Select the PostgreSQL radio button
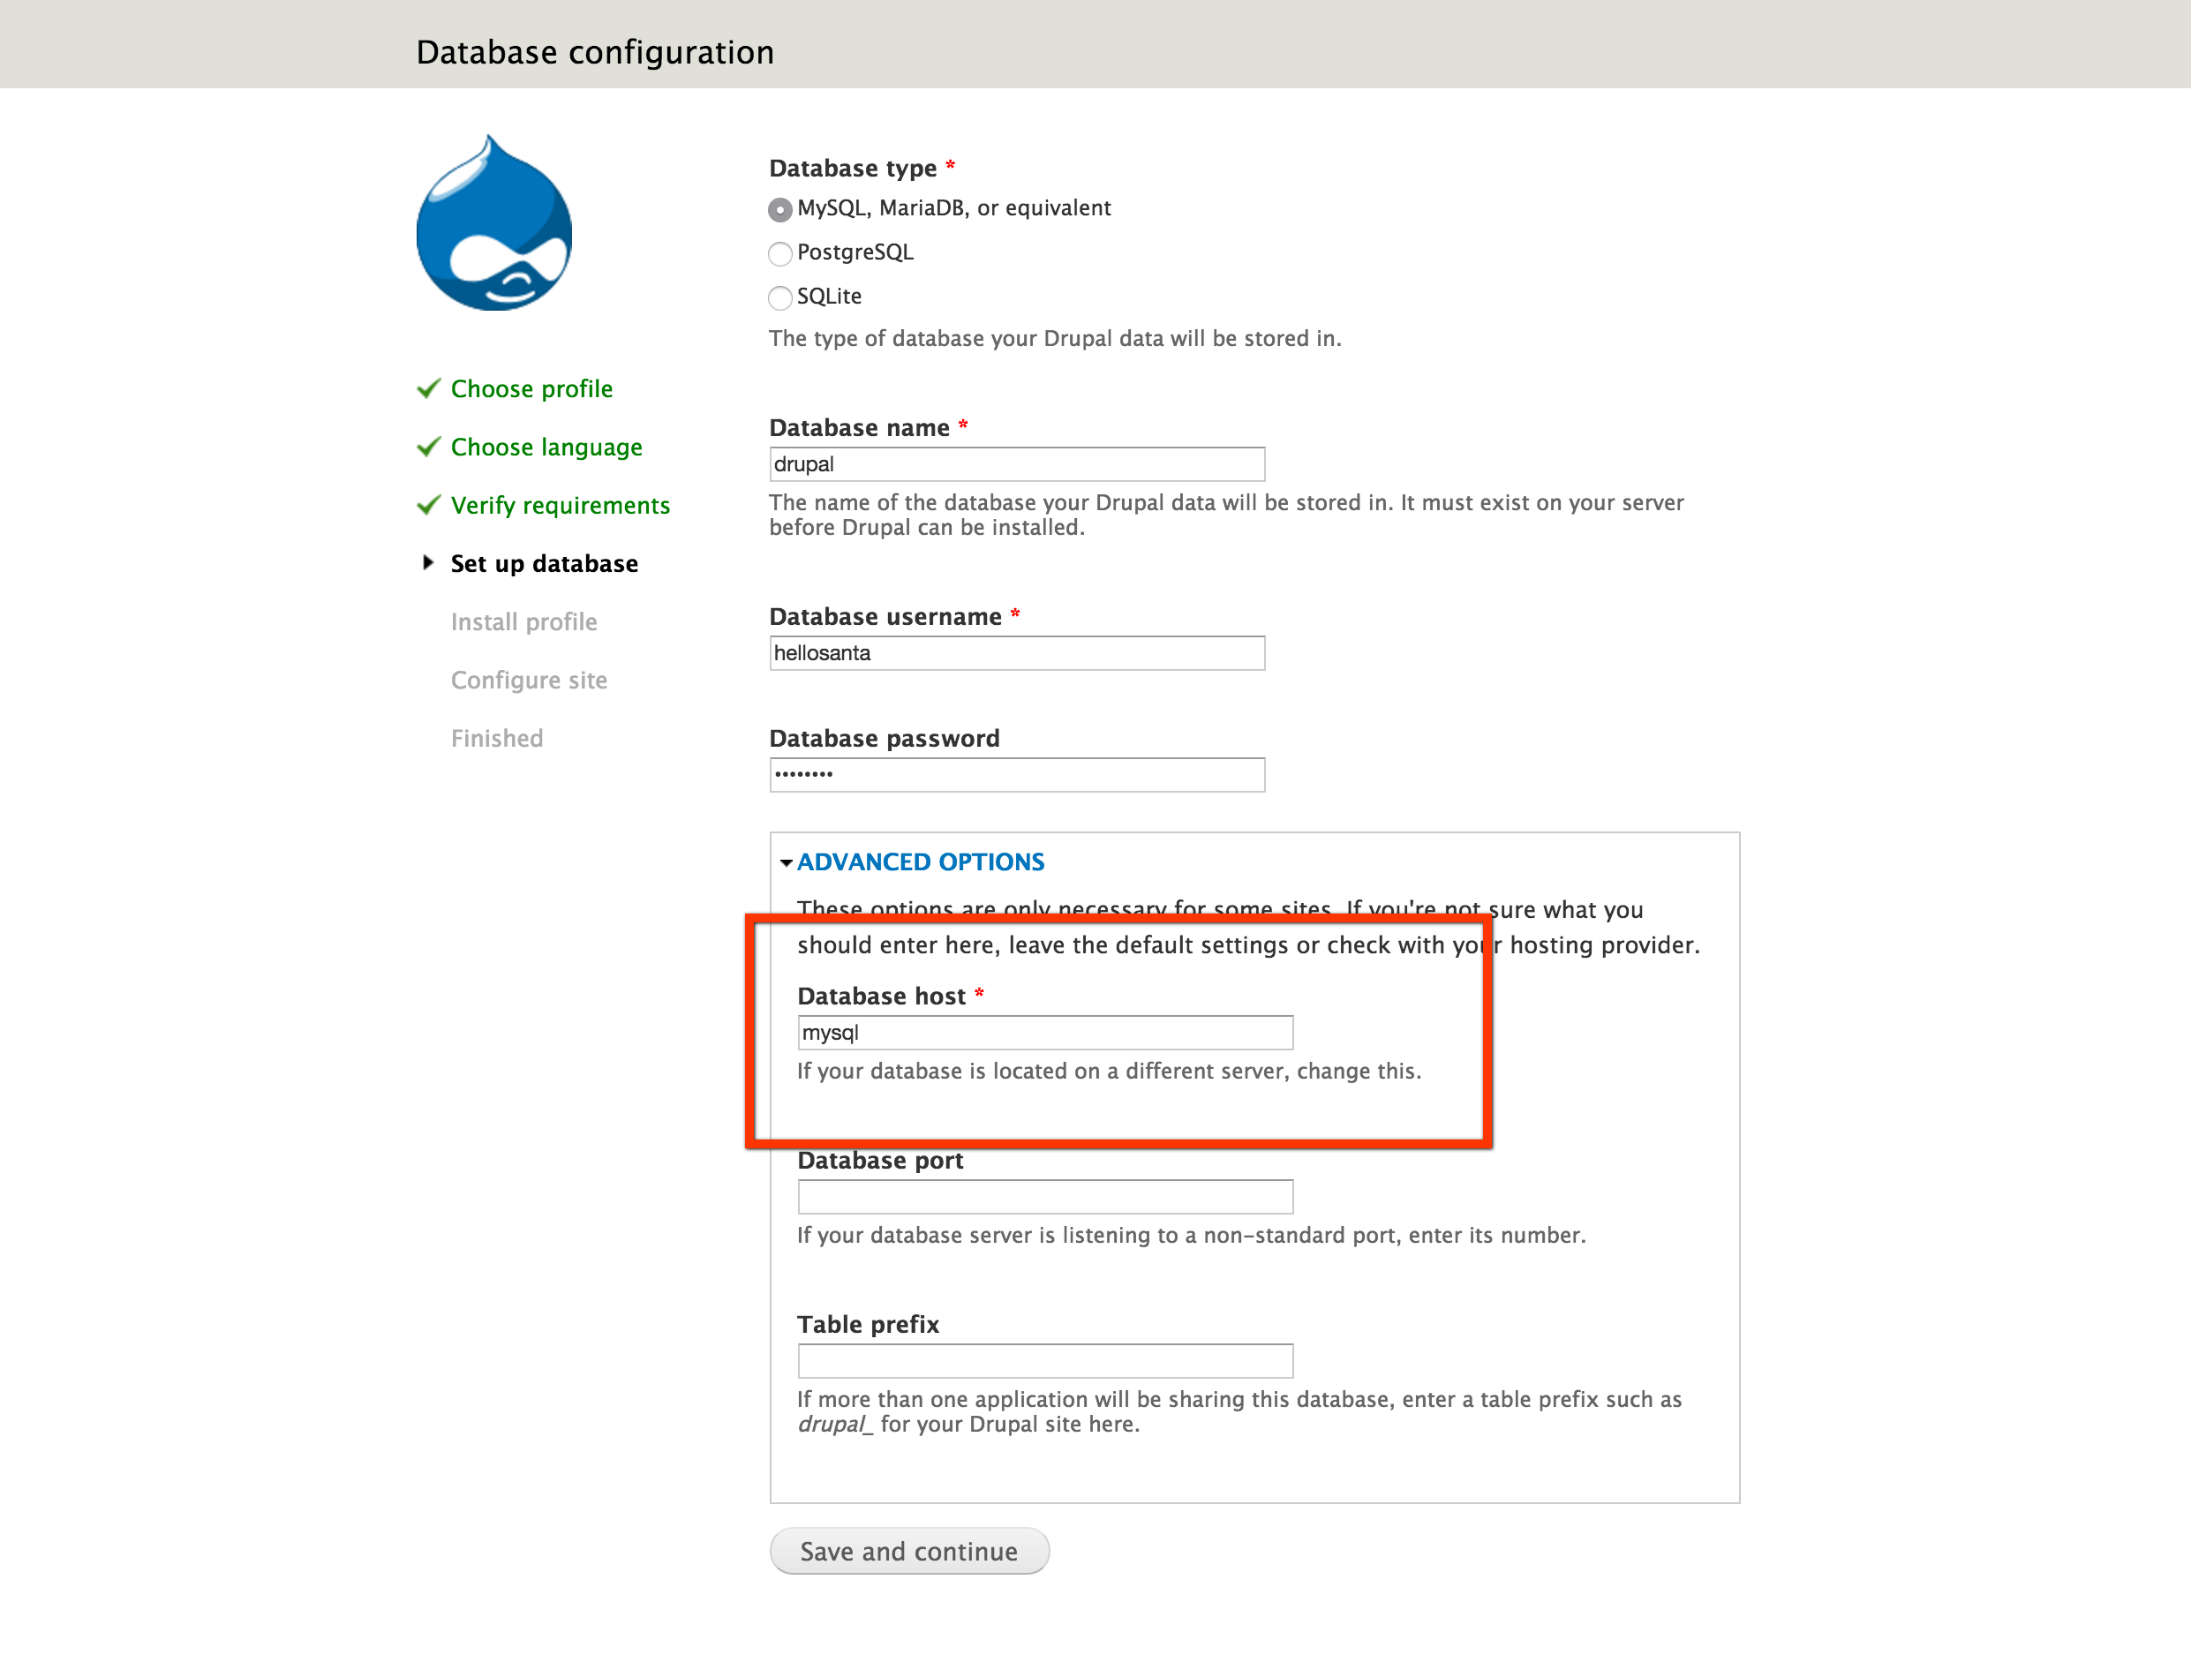Viewport: 2191px width, 1670px height. pos(780,253)
